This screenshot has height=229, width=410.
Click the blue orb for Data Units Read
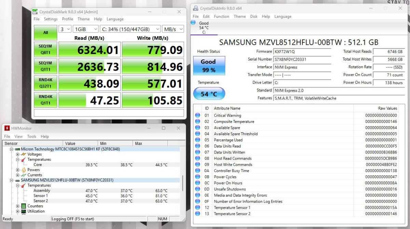click(x=197, y=146)
